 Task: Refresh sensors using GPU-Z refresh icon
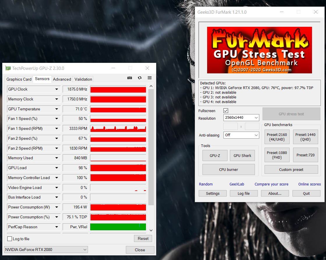[x=140, y=78]
